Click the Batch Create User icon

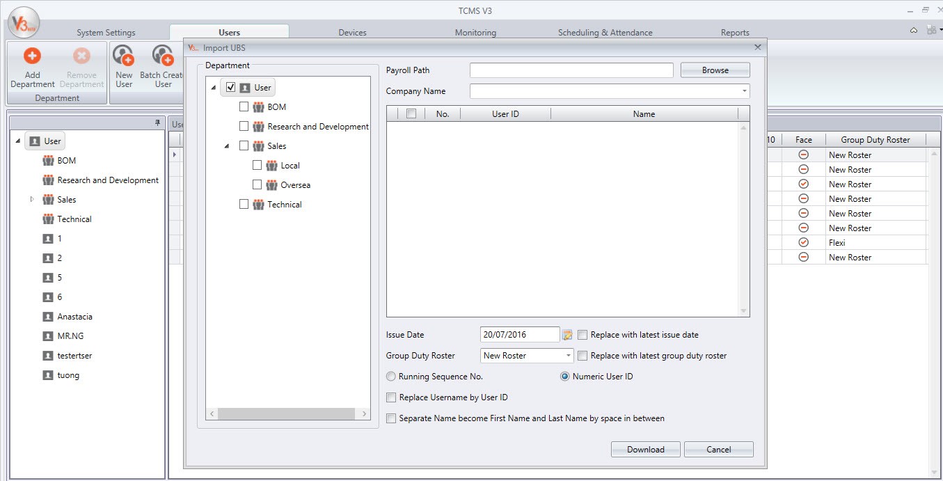point(163,56)
